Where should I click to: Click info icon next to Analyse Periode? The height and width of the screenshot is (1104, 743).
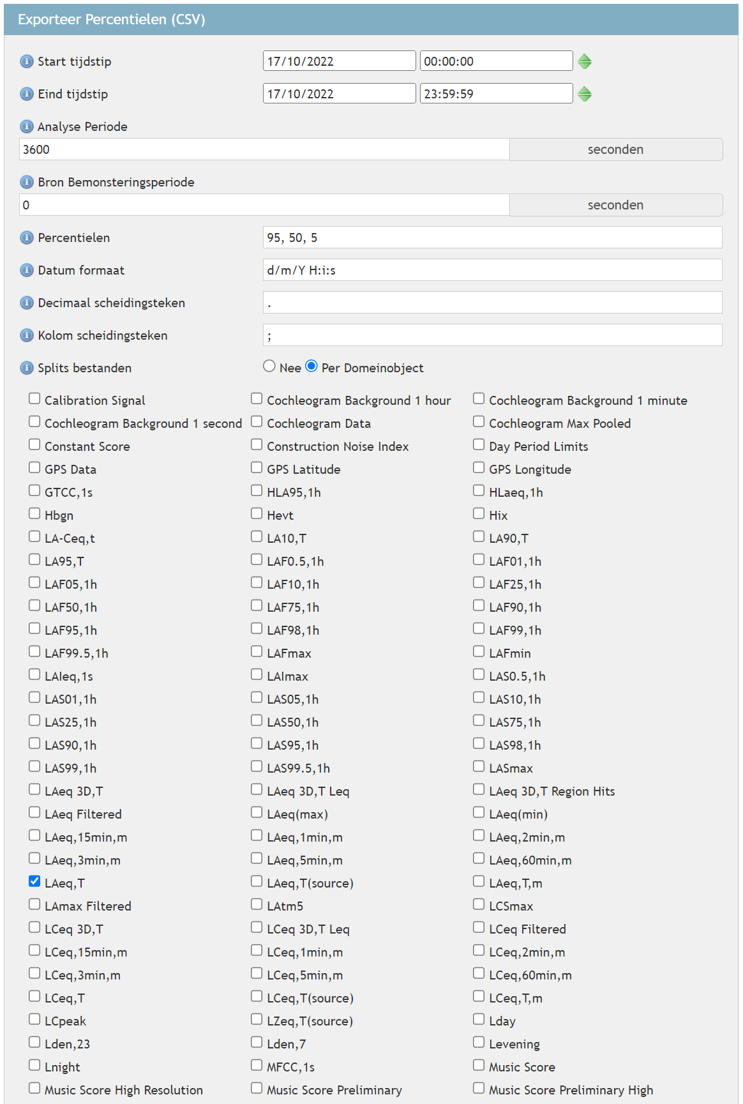[27, 126]
